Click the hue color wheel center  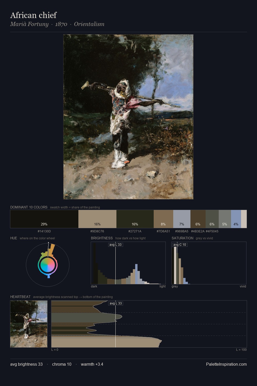pyautogui.click(x=48, y=265)
